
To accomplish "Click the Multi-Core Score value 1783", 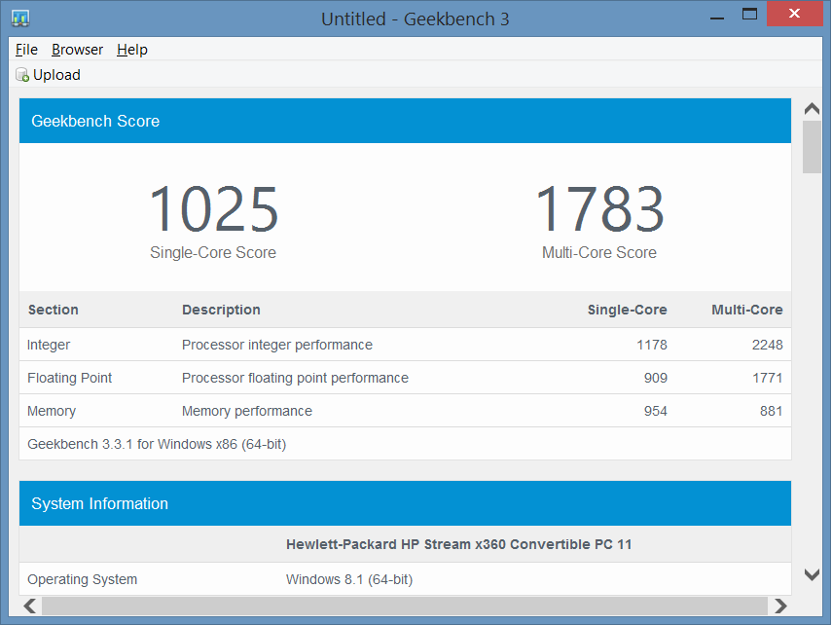I will coord(598,209).
